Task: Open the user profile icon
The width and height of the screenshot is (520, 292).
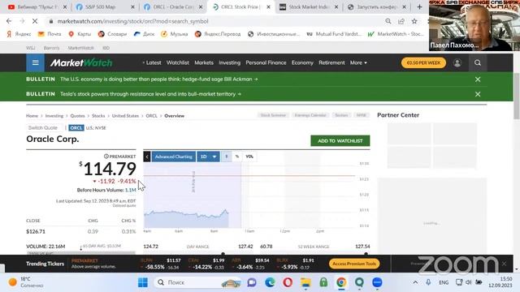Action: pyautogui.click(x=457, y=62)
